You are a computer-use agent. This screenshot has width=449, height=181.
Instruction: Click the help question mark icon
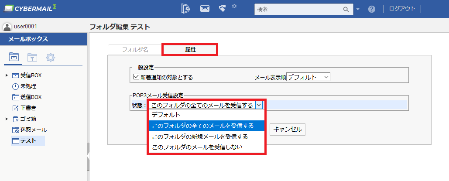pos(372,9)
